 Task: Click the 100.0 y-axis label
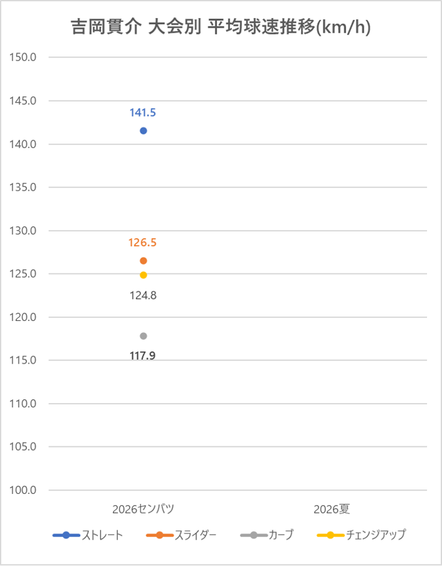tap(24, 490)
